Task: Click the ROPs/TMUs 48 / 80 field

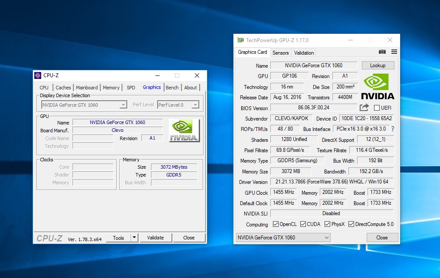Action: (x=285, y=129)
